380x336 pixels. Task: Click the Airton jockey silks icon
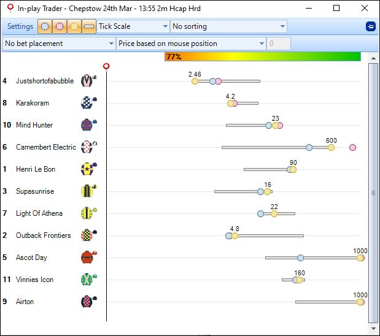89,302
